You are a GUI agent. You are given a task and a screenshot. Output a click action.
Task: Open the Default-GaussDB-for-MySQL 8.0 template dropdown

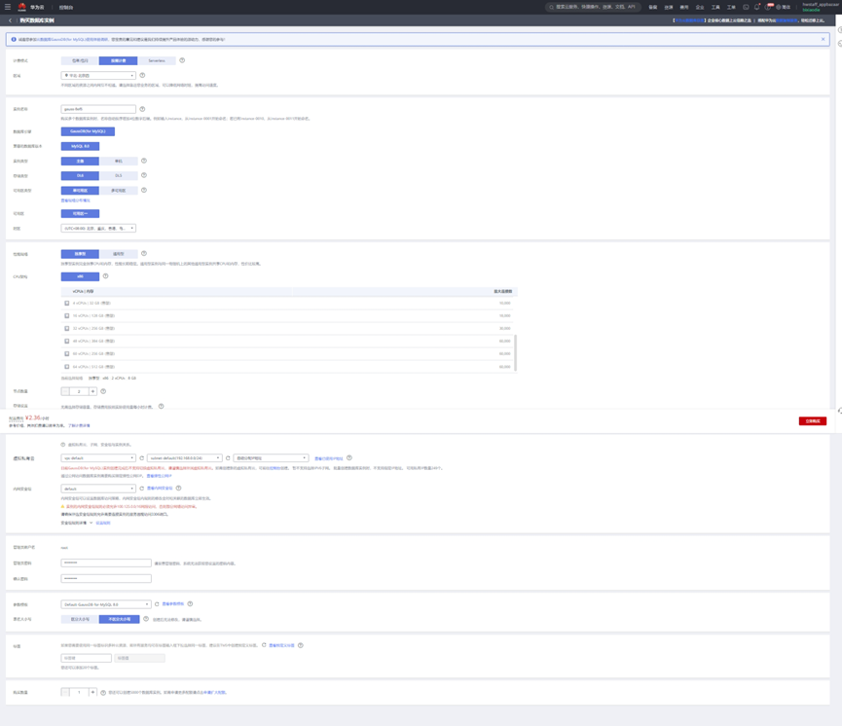pos(106,604)
